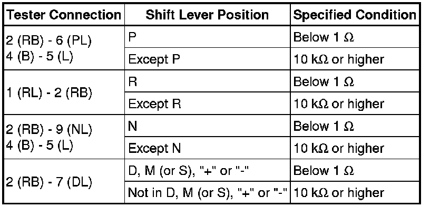
Task: Click the Except N cell
Action: click(x=207, y=148)
